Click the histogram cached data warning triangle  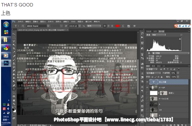(180, 39)
